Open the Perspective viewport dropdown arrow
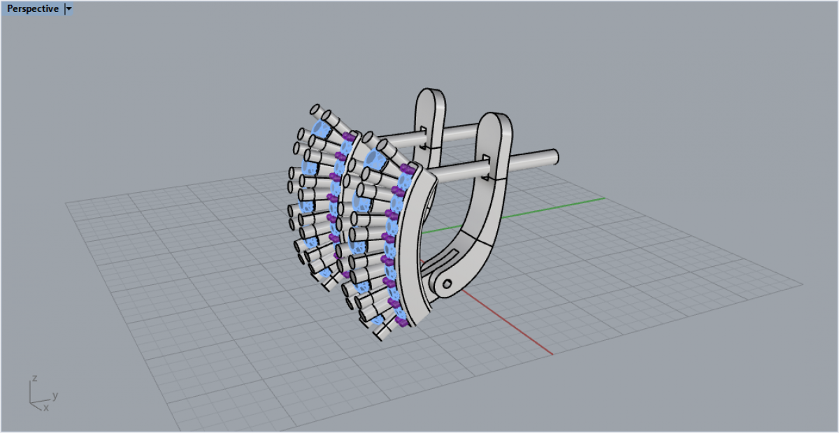Screen dimensions: 839x433 point(68,9)
